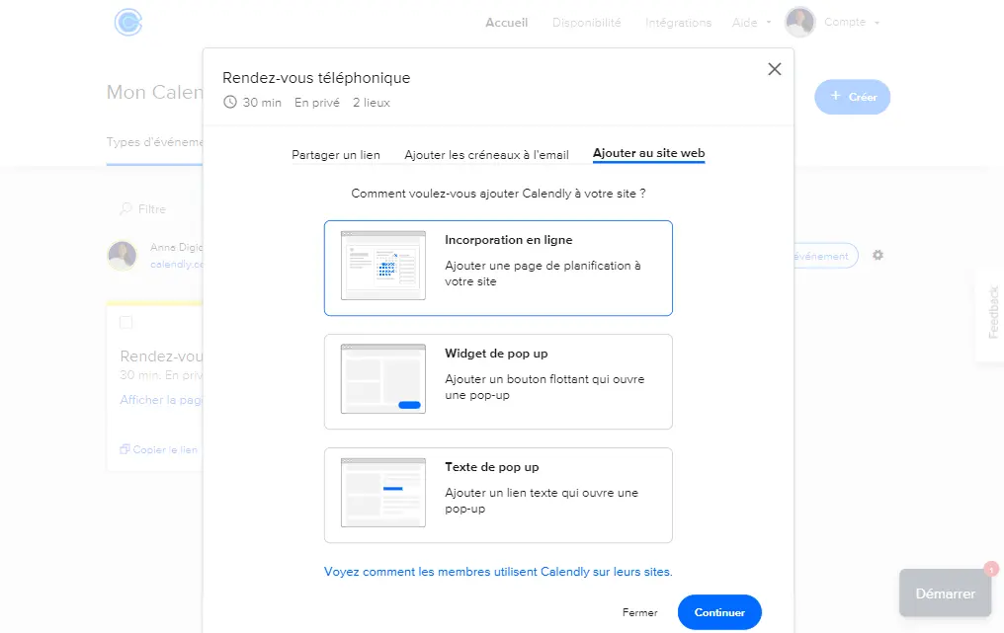Tick the event card checkbox
1004x633 pixels.
[126, 322]
